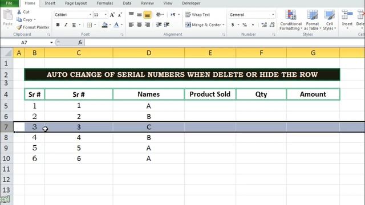Click Decrease Decimal icon
This screenshot has height=205, width=365.
(x=272, y=24)
